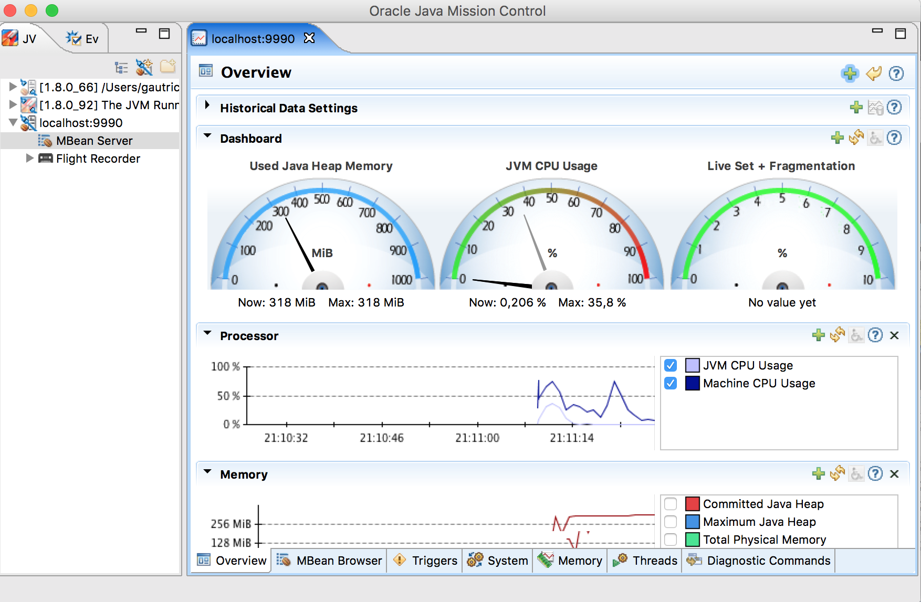Click the refresh arrows icon in Processor section
Image resolution: width=921 pixels, height=602 pixels.
(x=838, y=335)
